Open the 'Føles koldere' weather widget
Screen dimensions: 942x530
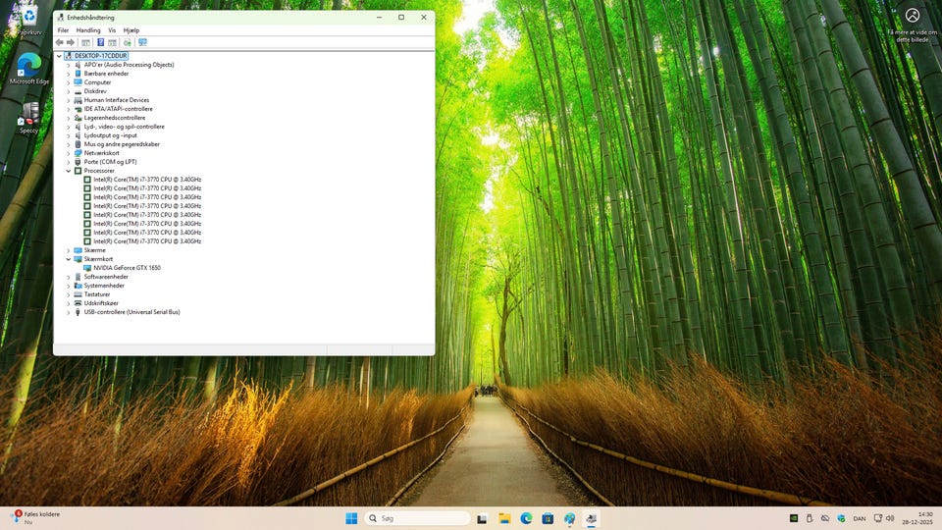[x=36, y=518]
